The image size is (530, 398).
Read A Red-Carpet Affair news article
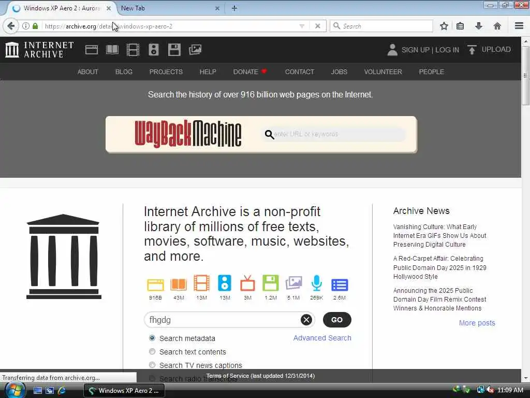(439, 267)
